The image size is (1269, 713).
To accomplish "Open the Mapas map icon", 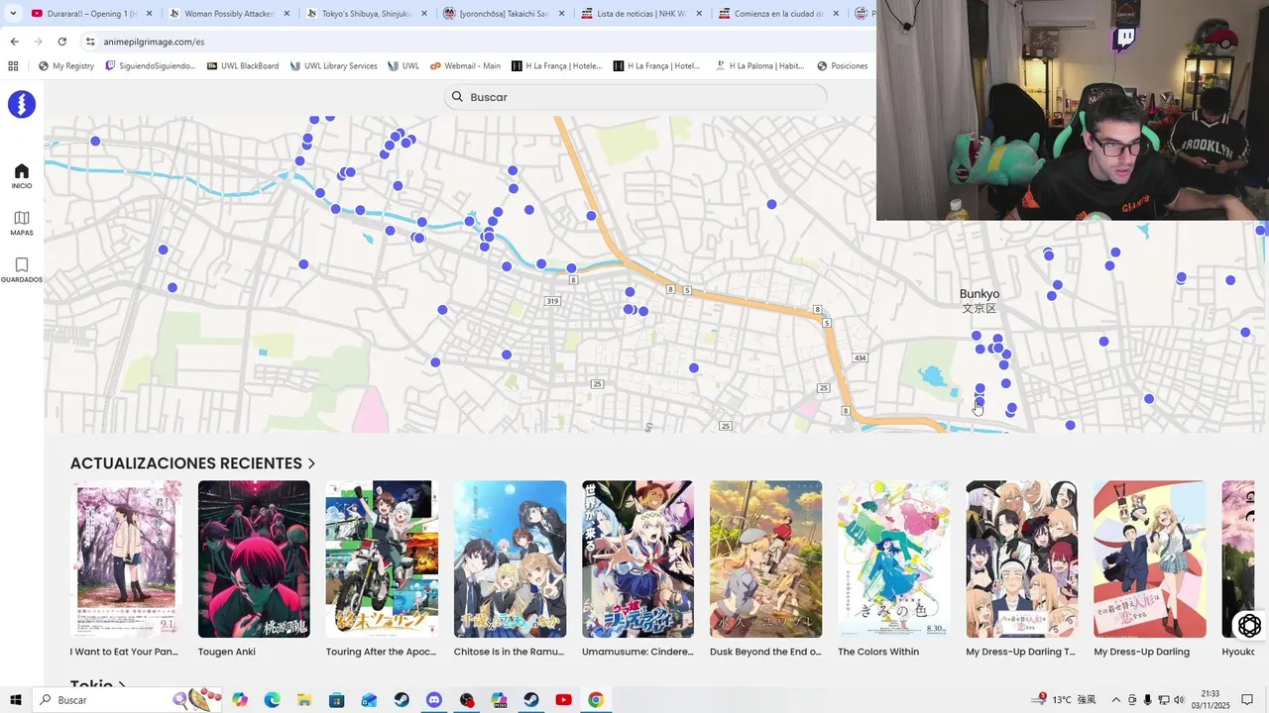I will (22, 218).
